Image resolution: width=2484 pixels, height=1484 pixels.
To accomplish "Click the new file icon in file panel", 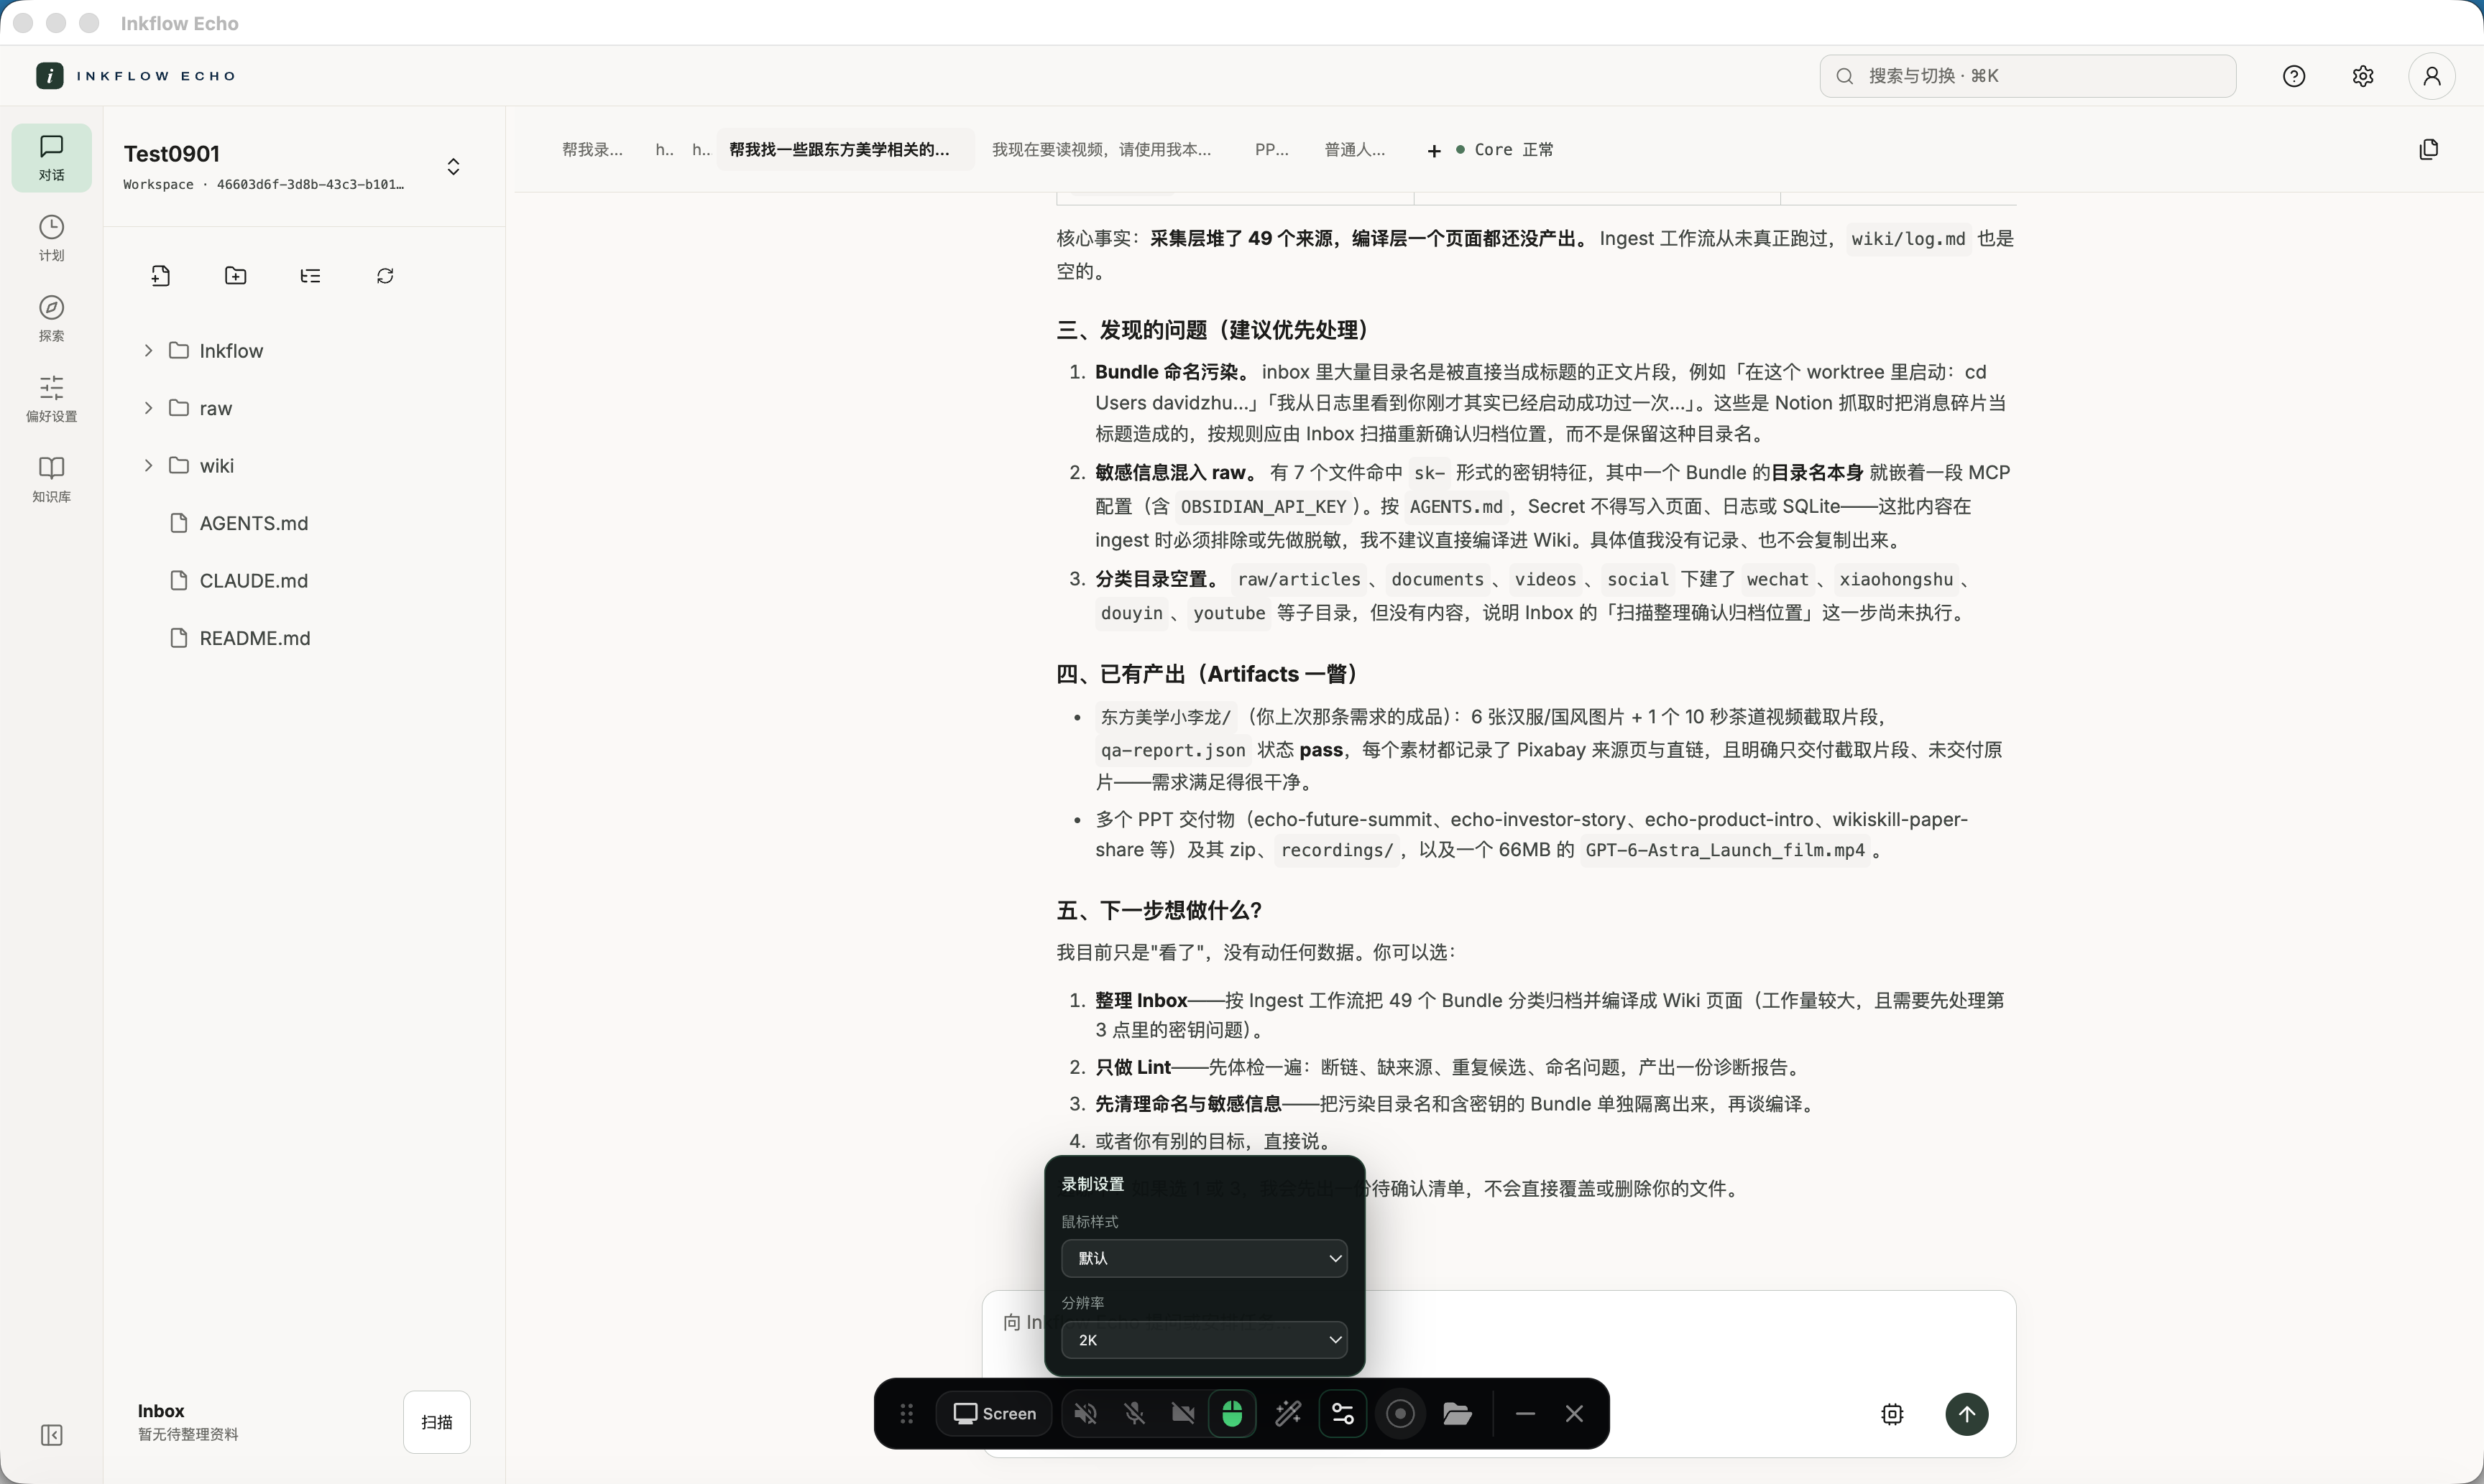I will click(x=160, y=276).
